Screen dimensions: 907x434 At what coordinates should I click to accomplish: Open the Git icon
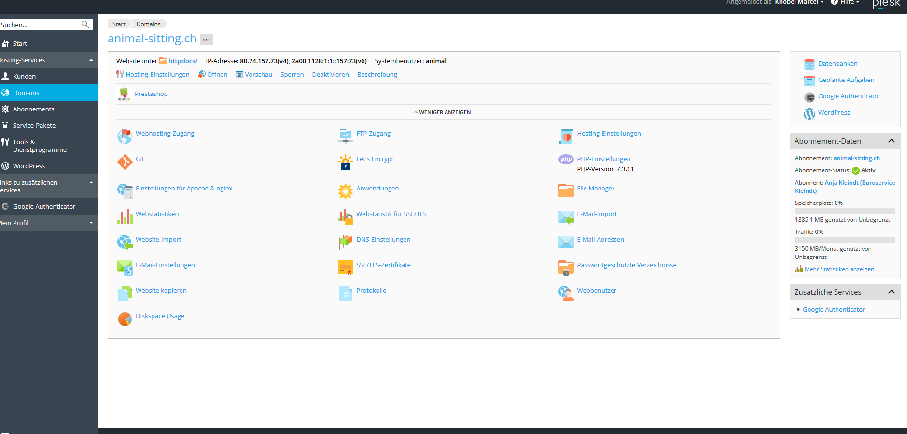click(x=125, y=162)
